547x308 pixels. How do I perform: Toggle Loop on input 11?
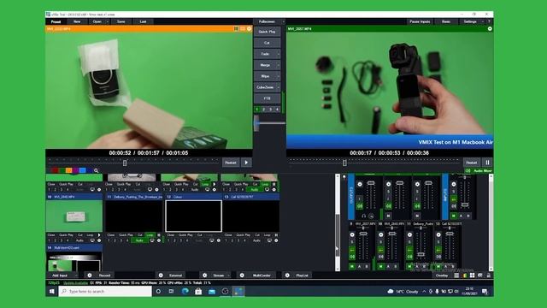pyautogui.click(x=150, y=235)
